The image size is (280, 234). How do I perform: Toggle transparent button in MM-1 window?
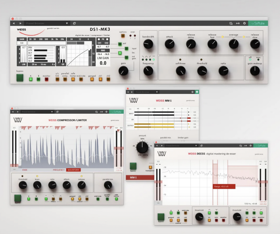click(x=150, y=167)
